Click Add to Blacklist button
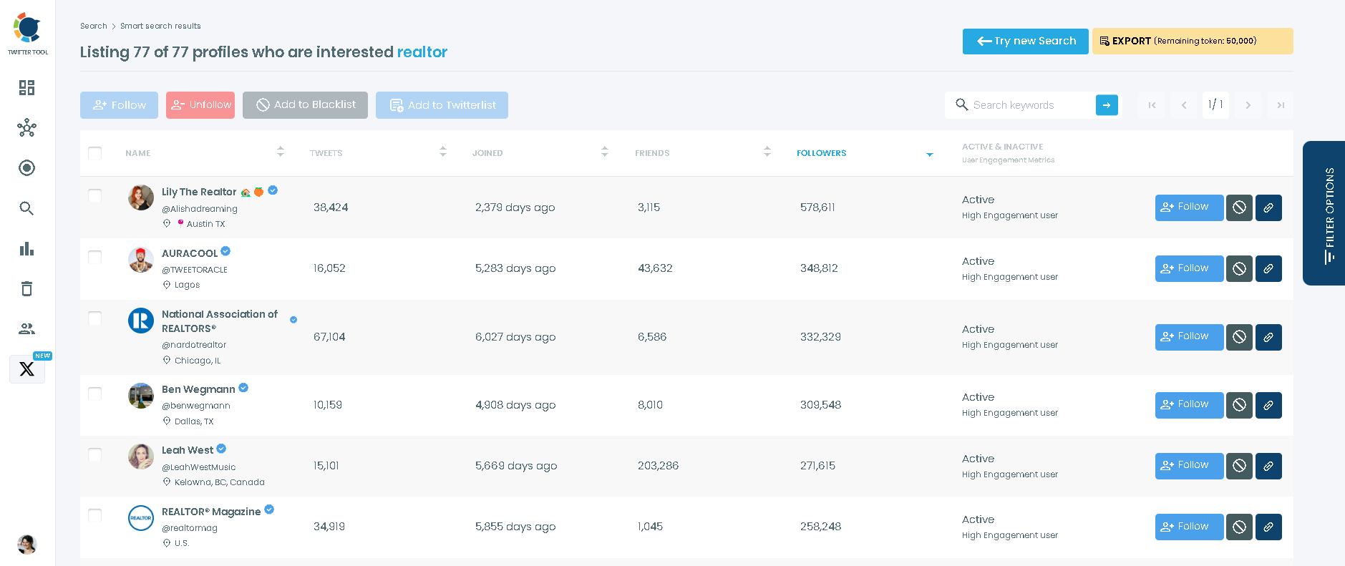 [305, 105]
